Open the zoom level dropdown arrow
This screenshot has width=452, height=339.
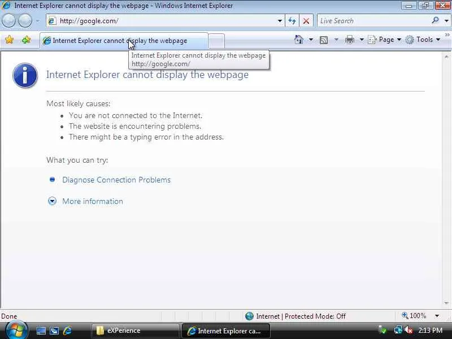(437, 316)
